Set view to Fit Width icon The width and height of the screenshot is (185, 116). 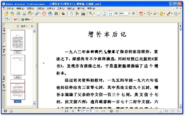pos(110,14)
